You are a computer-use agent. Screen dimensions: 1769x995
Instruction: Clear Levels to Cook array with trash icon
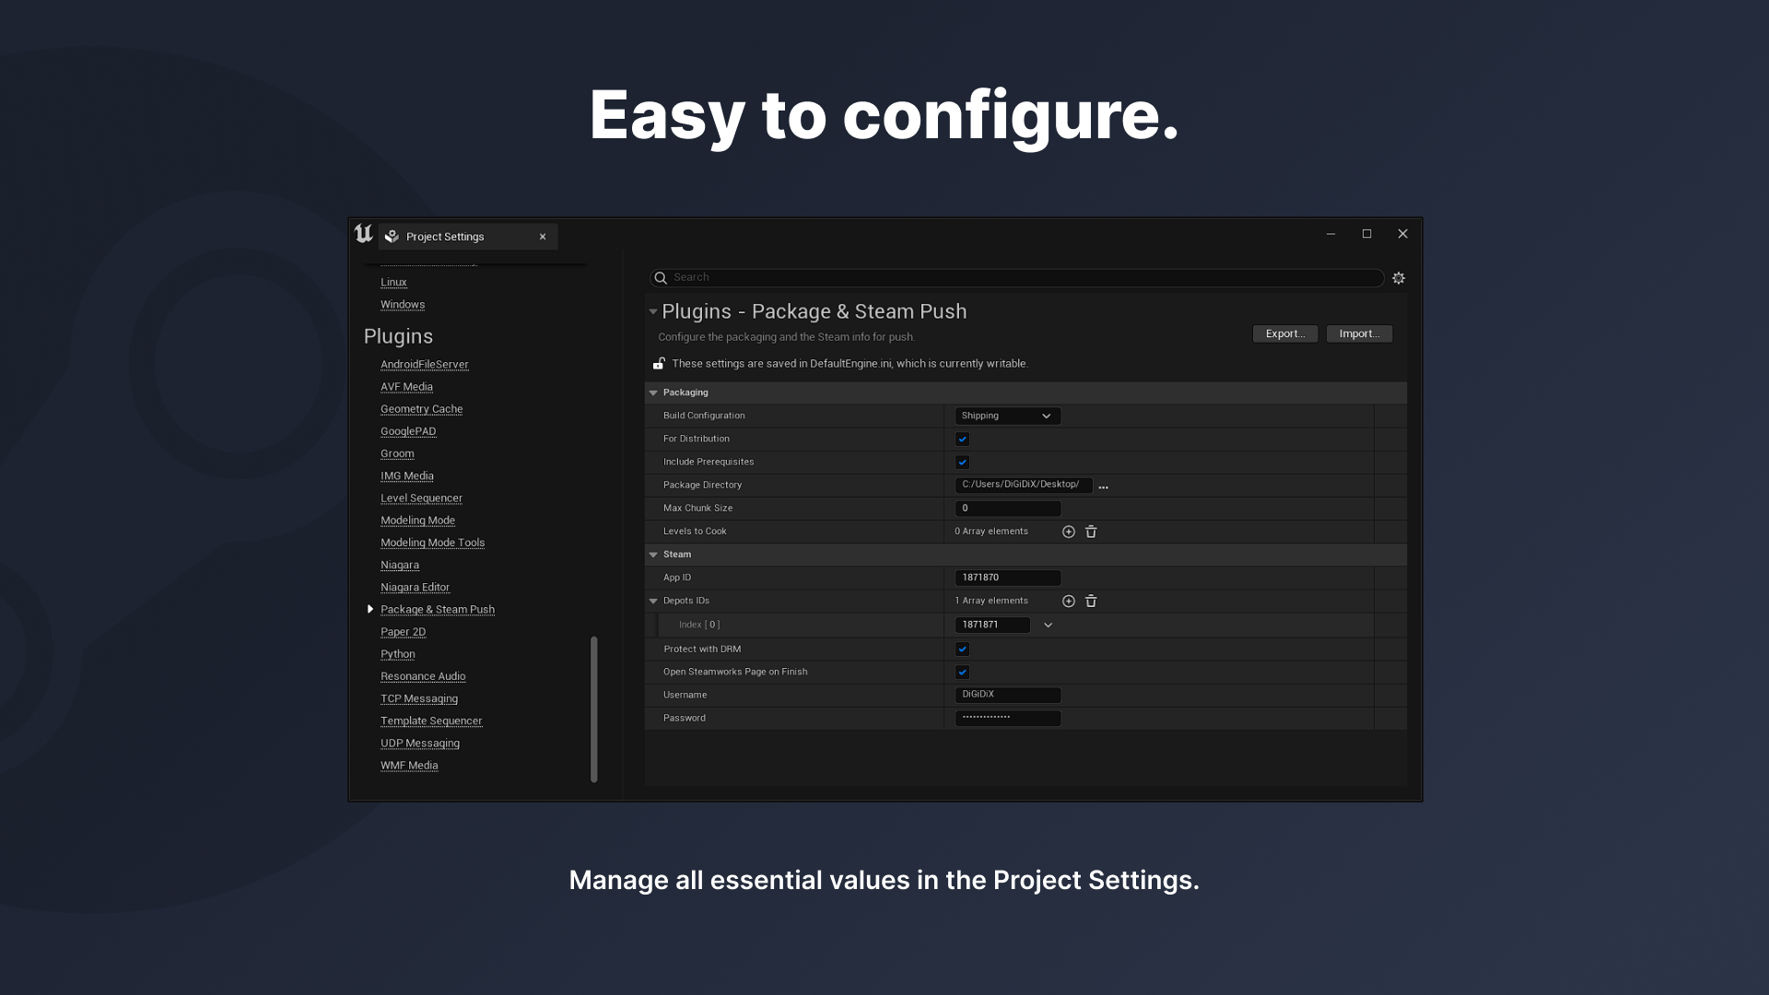[x=1091, y=532]
